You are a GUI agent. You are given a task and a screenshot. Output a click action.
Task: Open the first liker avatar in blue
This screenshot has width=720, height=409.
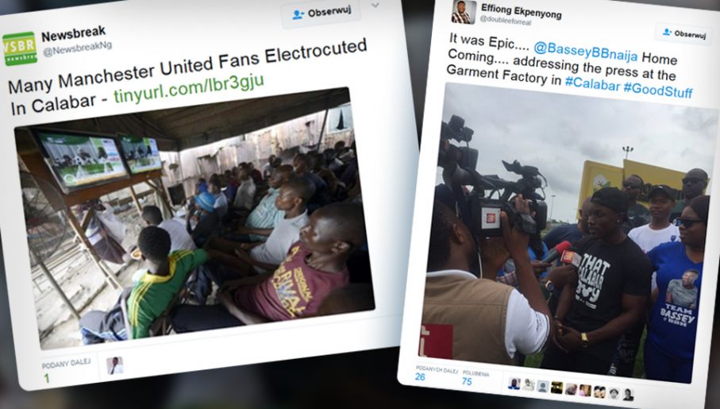pyautogui.click(x=514, y=384)
